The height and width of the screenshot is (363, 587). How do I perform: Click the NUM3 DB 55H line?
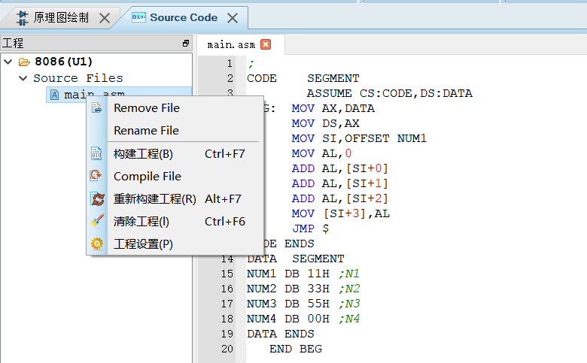tap(303, 304)
